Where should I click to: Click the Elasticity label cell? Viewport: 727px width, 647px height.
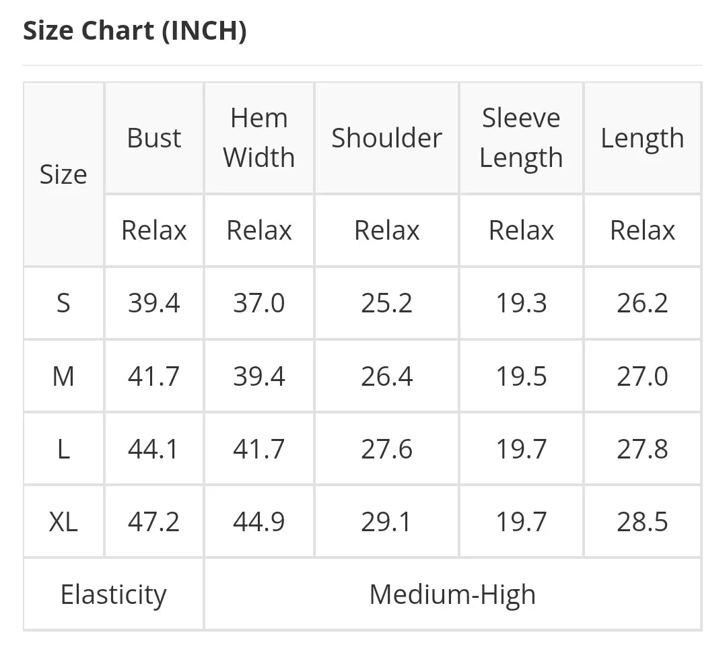(x=114, y=594)
